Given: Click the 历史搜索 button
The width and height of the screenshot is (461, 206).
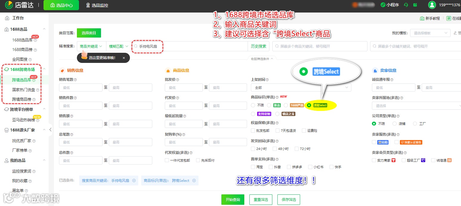Looking at the screenshot, I should pos(258,47).
